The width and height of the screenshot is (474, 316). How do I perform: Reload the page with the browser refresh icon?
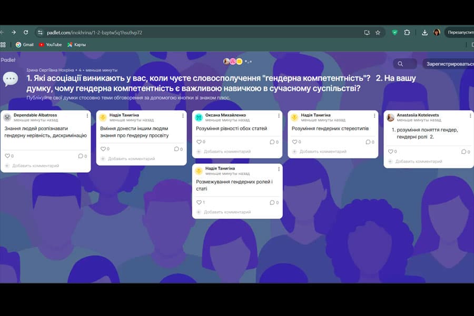tap(26, 32)
